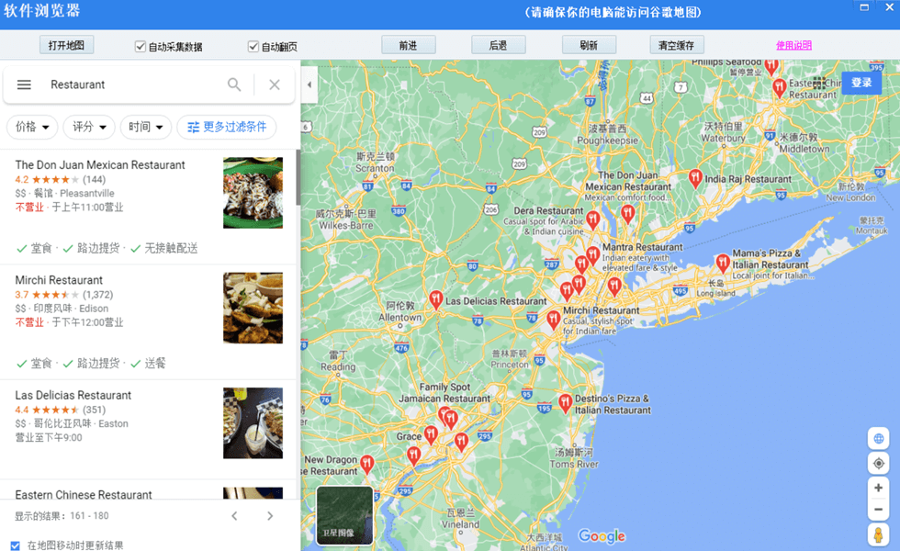Open the 评分 filter dropdown

(x=89, y=127)
